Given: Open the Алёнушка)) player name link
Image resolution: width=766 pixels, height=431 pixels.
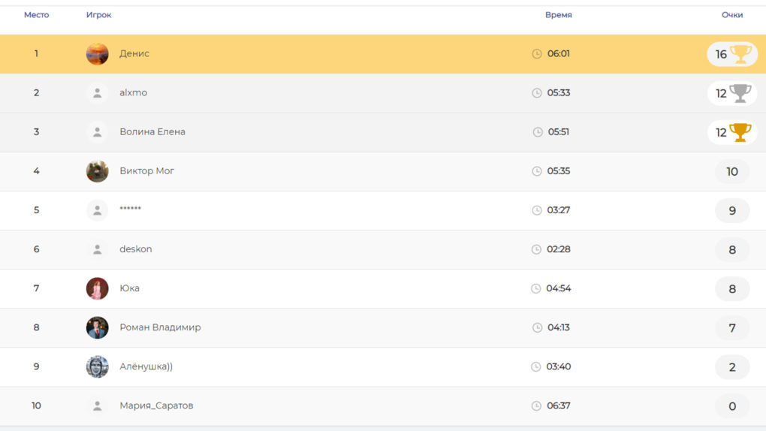Looking at the screenshot, I should tap(146, 366).
